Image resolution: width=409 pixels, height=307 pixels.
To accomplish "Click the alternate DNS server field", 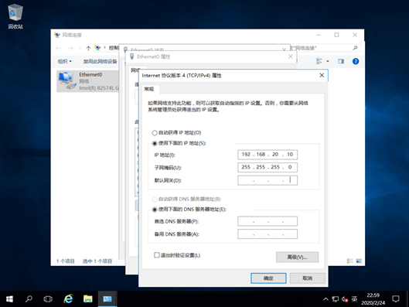I will coord(268,234).
